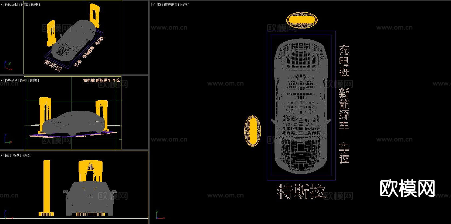This screenshot has width=451, height=224.
Task: Select the yellow charging pile left of the car in top view
Action: tap(253, 131)
